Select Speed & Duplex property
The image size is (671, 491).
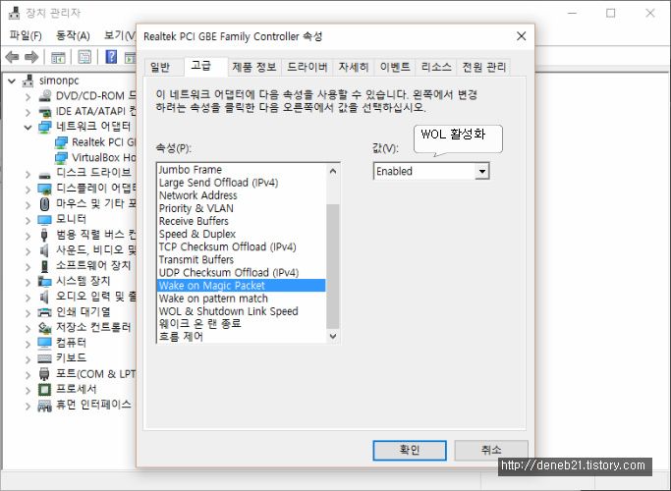241,234
